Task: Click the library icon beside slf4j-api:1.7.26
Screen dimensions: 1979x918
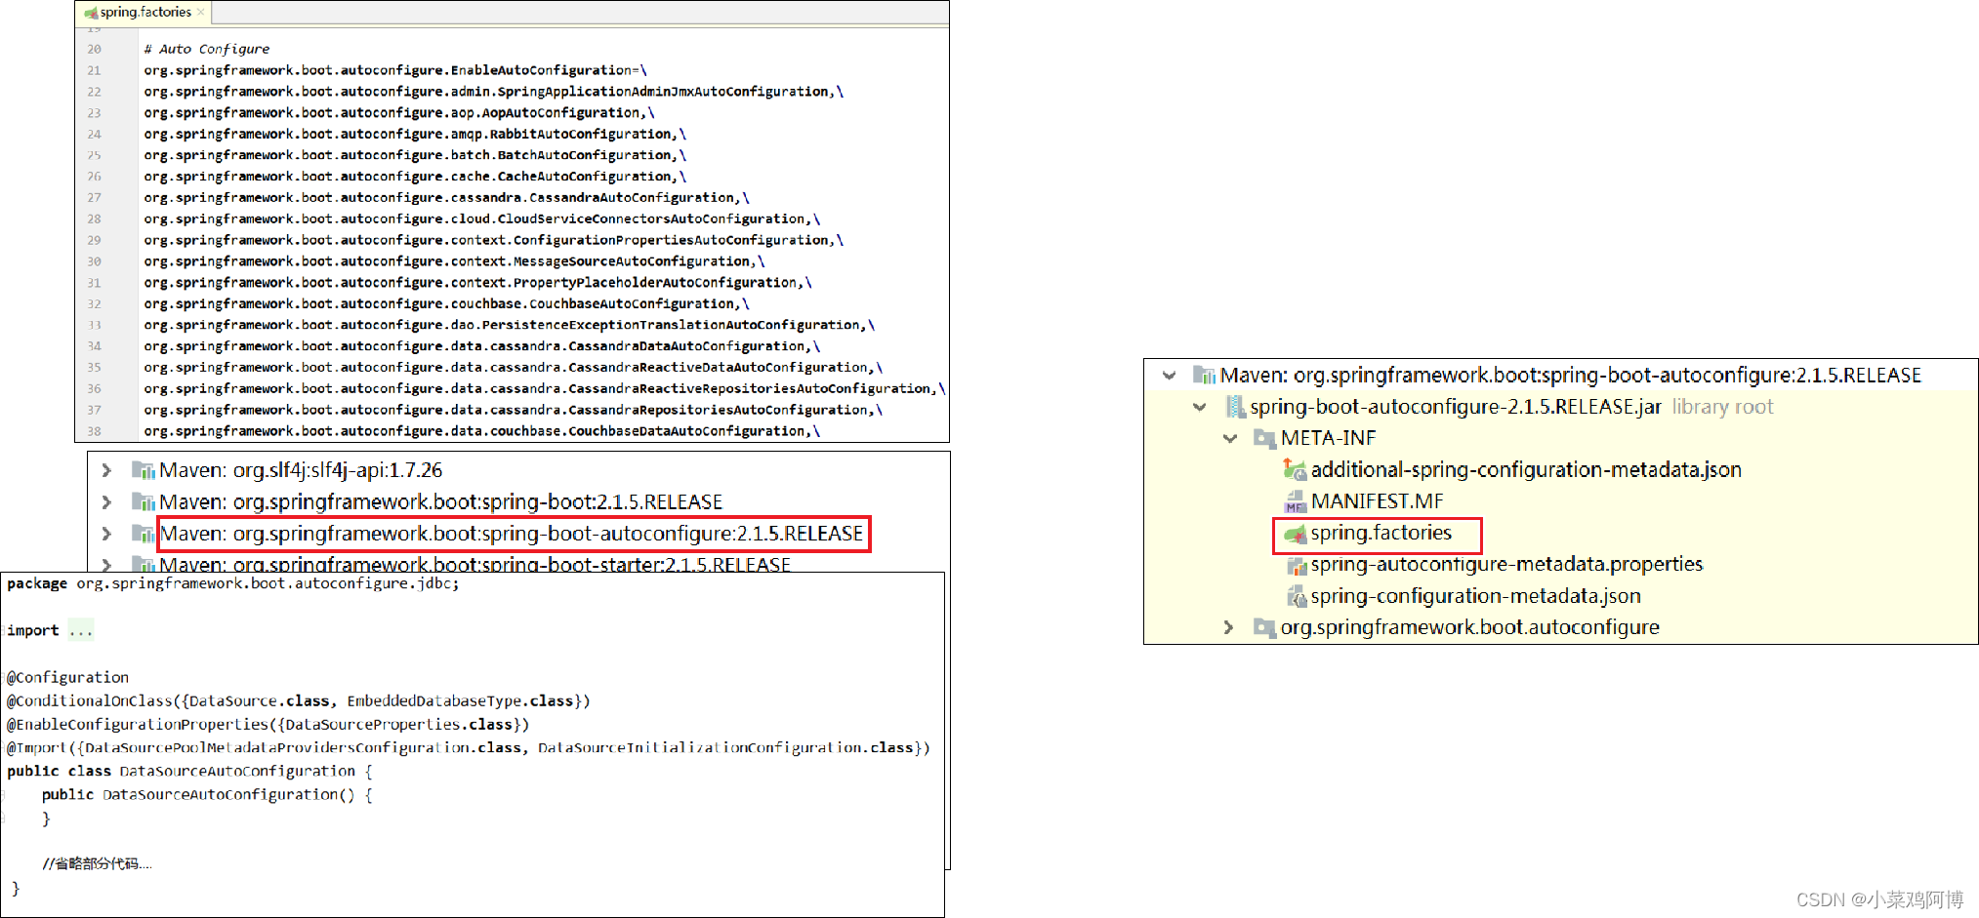Action: pos(144,470)
